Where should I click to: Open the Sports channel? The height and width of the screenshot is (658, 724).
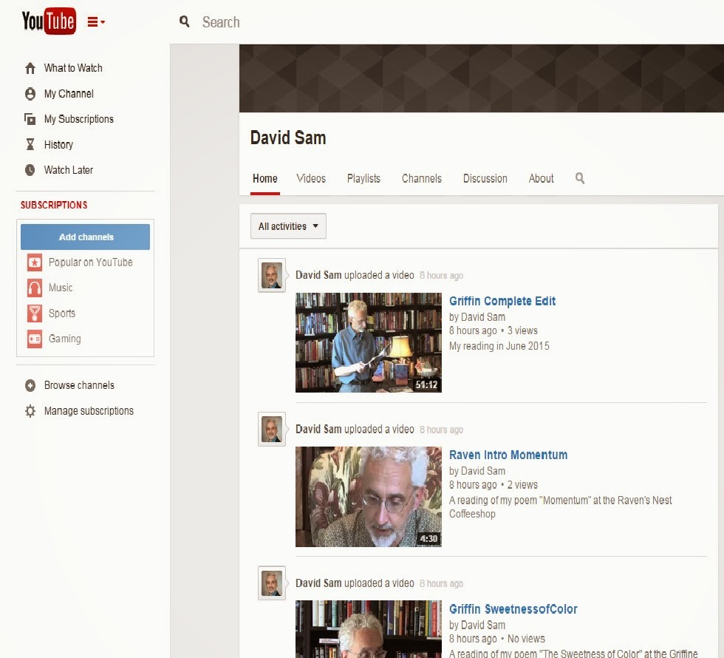pos(62,313)
